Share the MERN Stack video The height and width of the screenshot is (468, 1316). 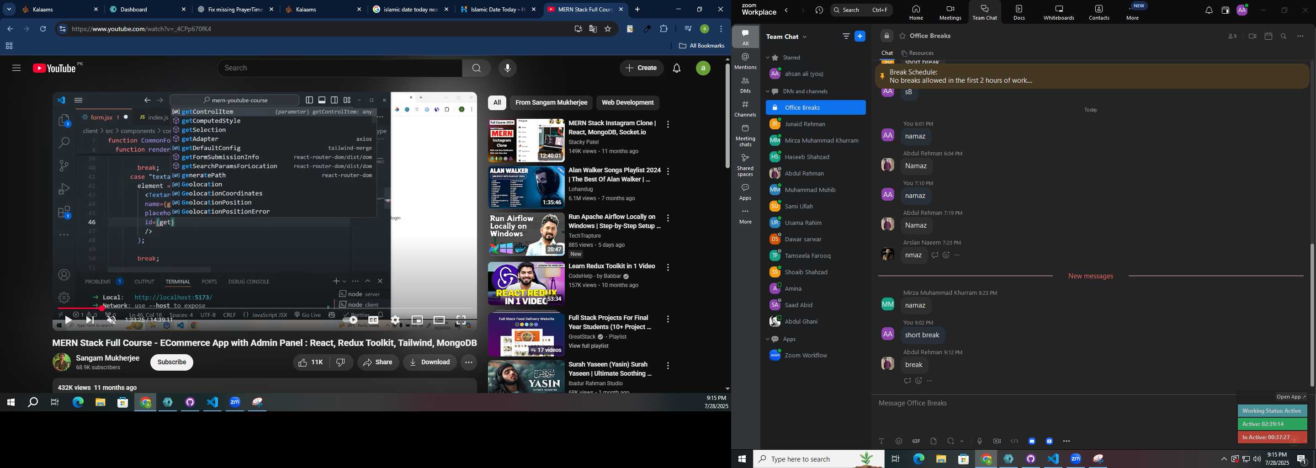[x=378, y=363]
